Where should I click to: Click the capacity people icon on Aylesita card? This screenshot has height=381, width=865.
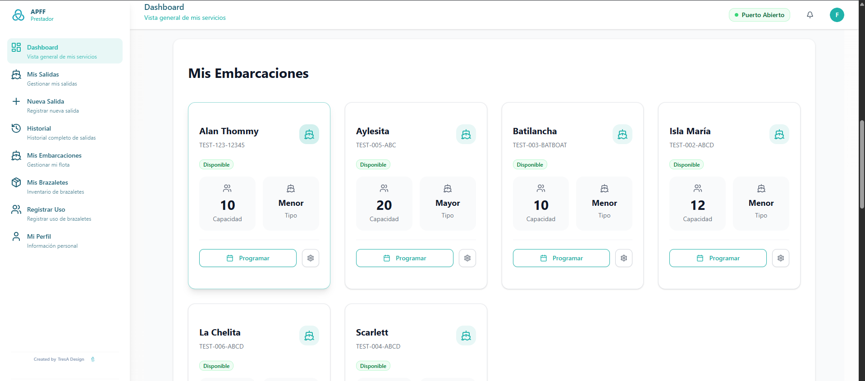pos(384,188)
